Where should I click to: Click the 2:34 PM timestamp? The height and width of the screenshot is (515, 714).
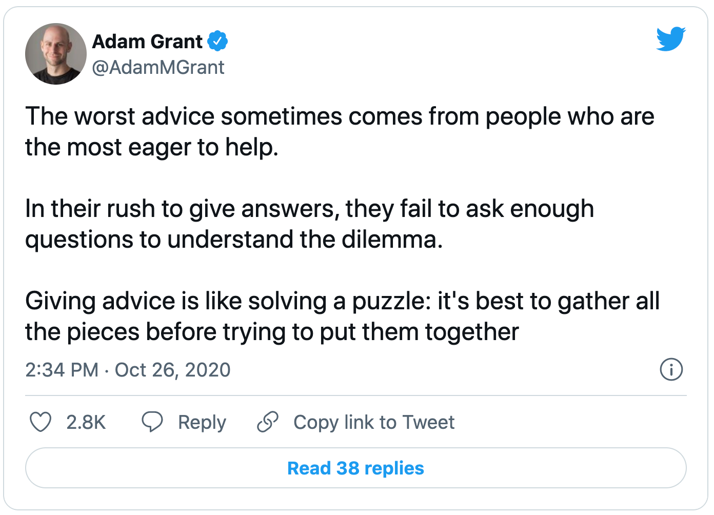pos(62,370)
